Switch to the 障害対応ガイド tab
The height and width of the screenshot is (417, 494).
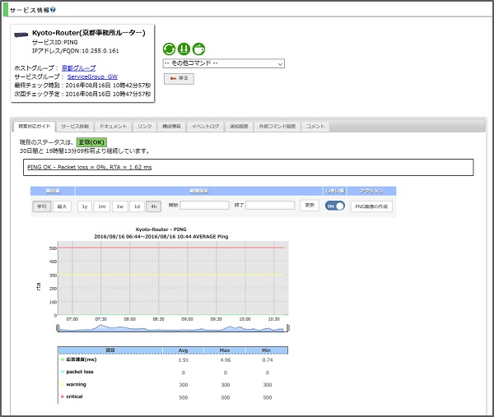coord(35,127)
